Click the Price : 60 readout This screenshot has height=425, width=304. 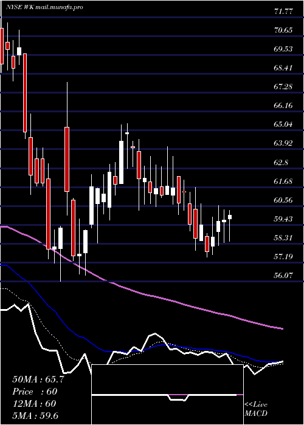click(x=35, y=392)
